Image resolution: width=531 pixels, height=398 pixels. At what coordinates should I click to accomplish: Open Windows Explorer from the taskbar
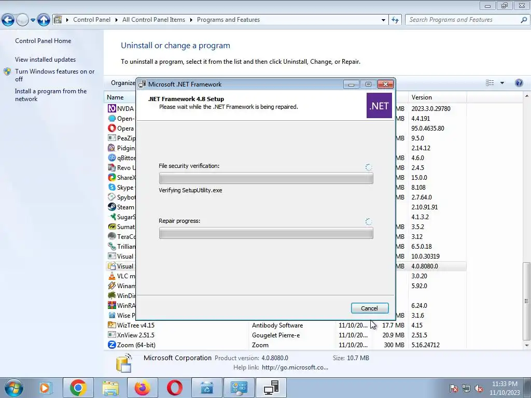pyautogui.click(x=110, y=388)
